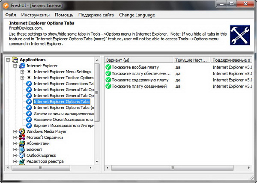
Task: Click the Текущие Наст... column header
Action: [x=191, y=60]
